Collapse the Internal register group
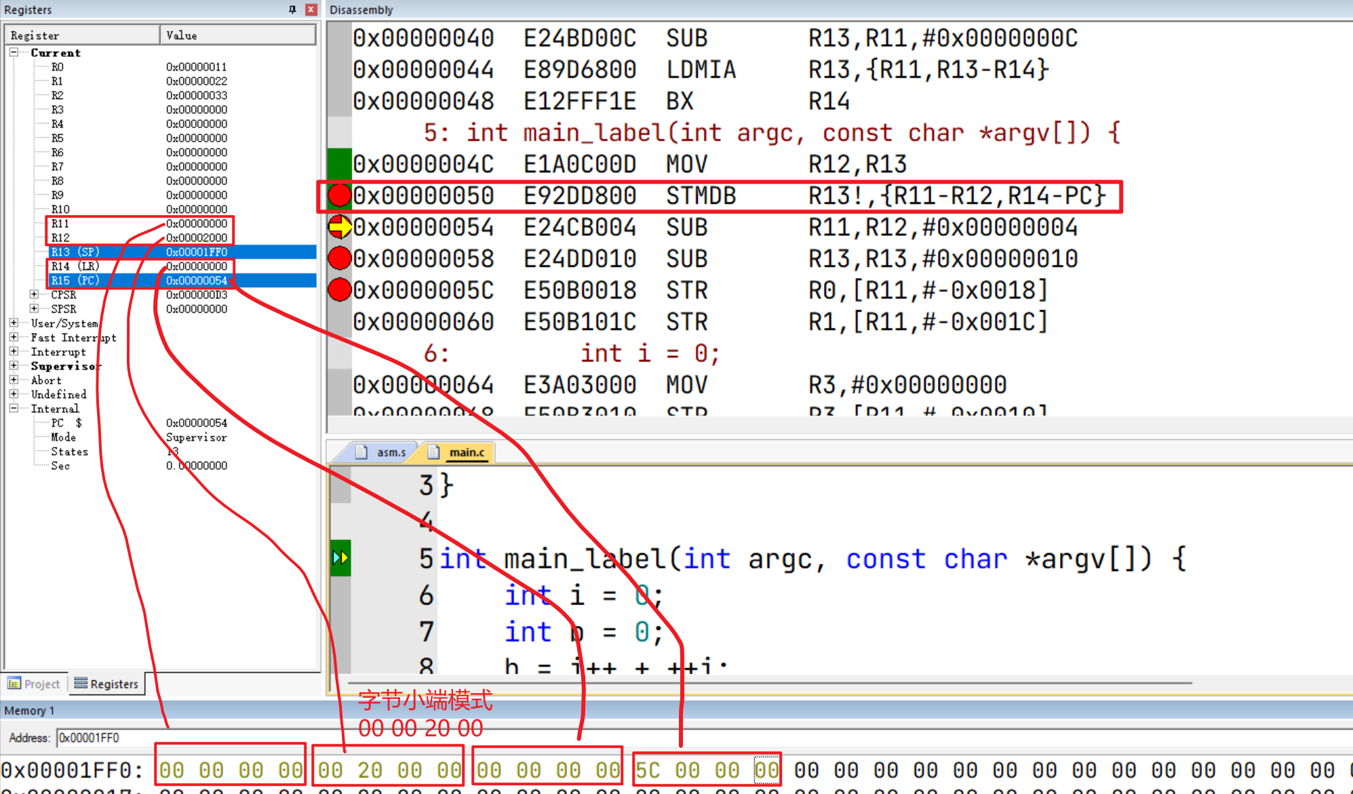Image resolution: width=1353 pixels, height=794 pixels. click(14, 408)
